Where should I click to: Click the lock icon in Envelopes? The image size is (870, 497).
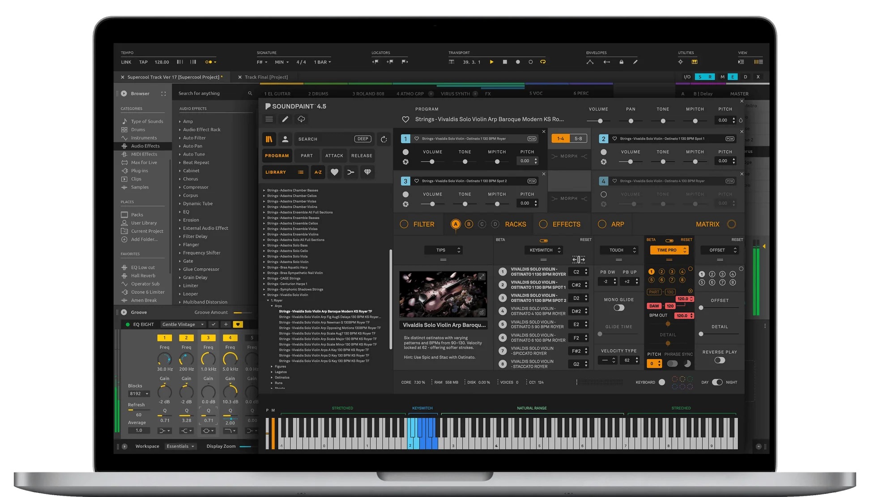pyautogui.click(x=621, y=62)
